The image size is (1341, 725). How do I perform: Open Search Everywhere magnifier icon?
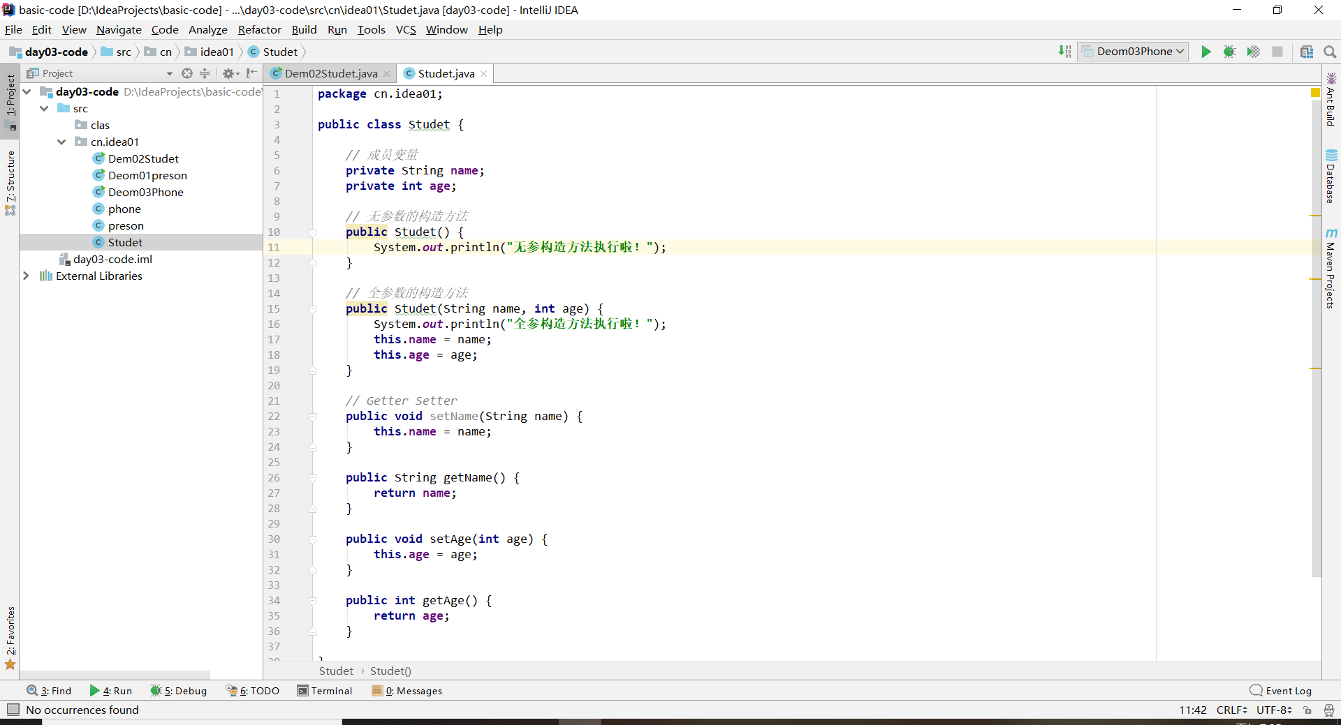click(1330, 52)
